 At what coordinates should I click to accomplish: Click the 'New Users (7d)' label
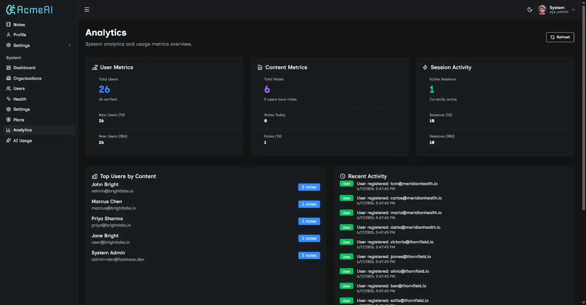click(112, 115)
